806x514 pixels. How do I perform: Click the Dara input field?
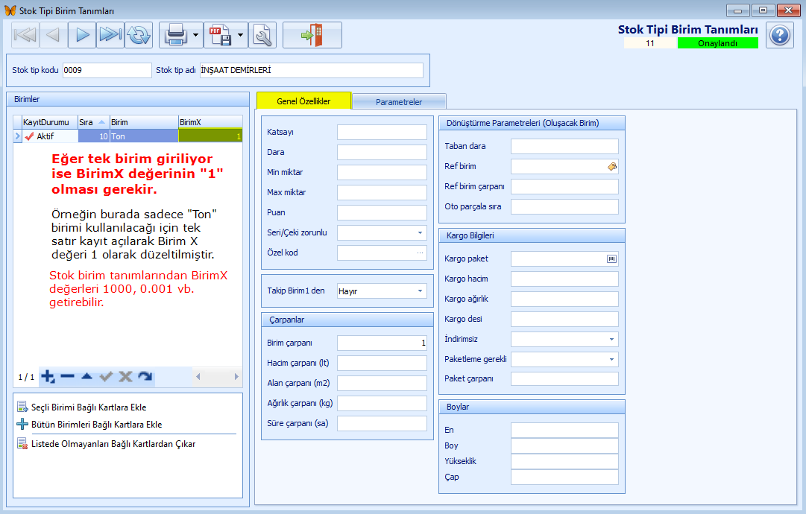[382, 152]
